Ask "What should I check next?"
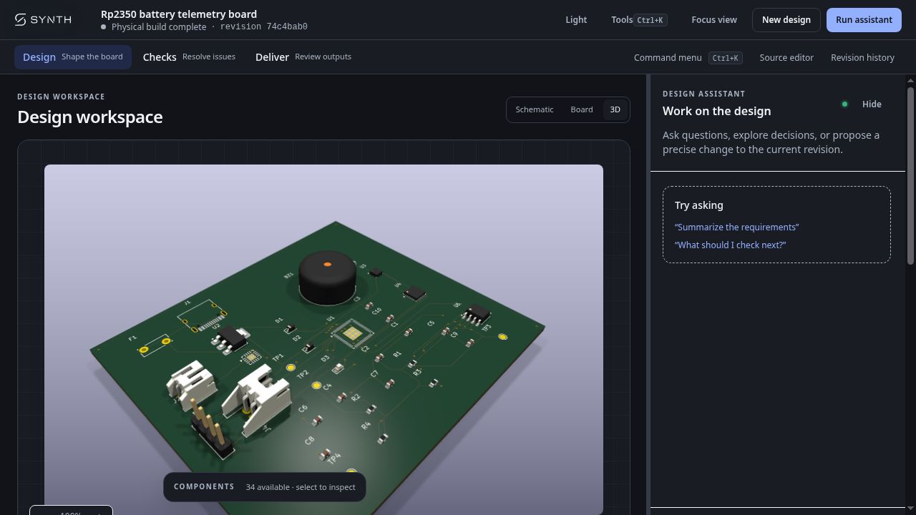Screen dimensions: 916x515 730,245
